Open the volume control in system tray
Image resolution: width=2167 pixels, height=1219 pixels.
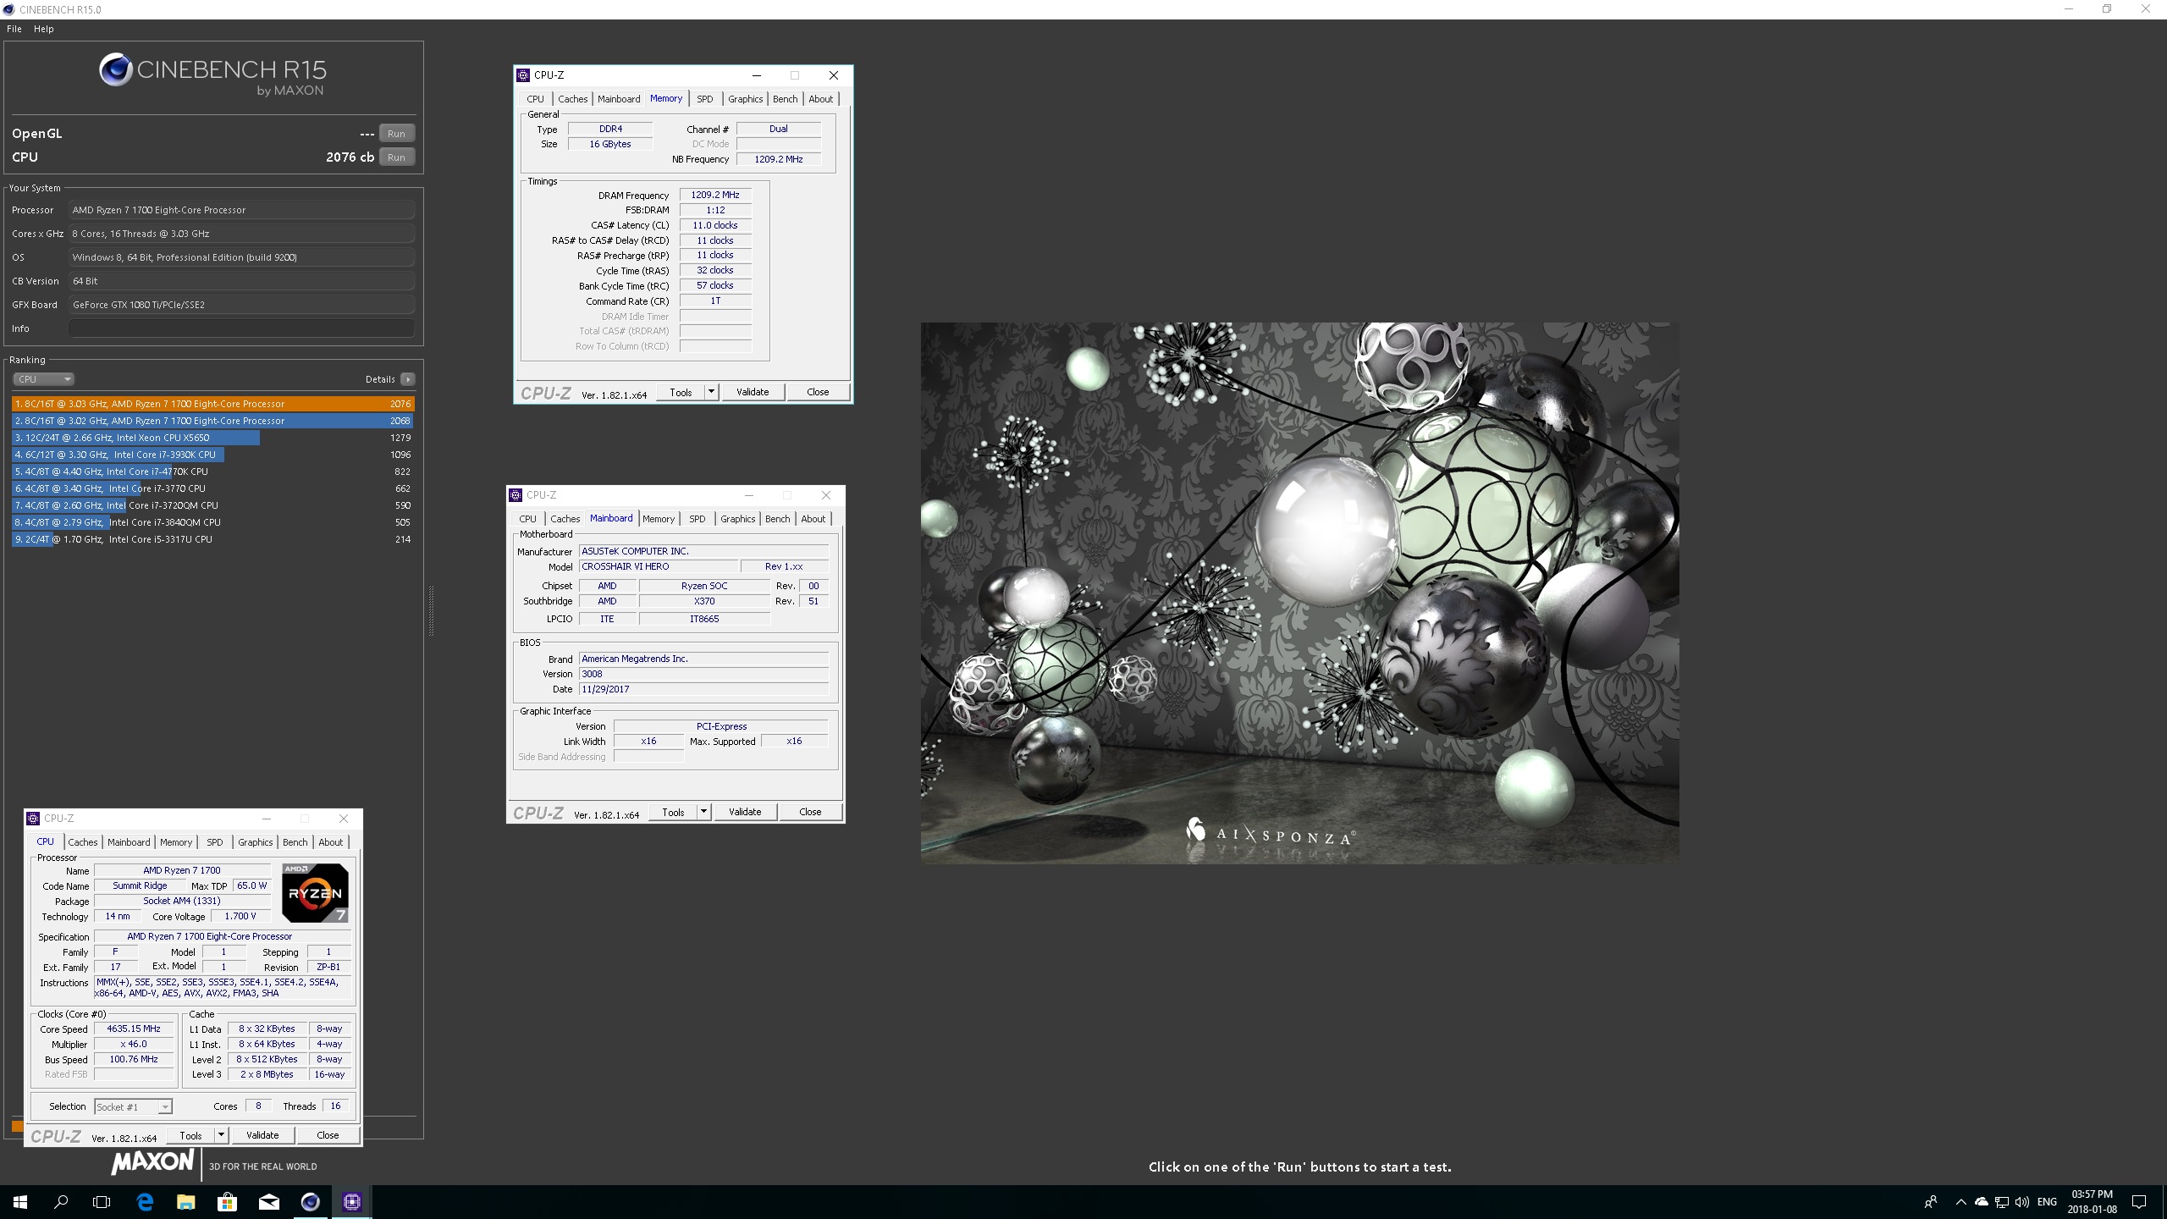point(2021,1202)
